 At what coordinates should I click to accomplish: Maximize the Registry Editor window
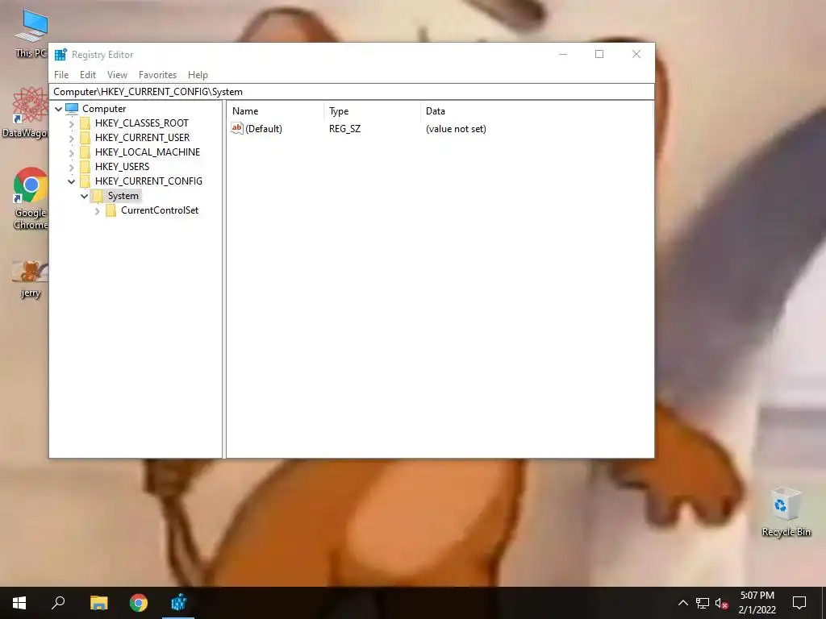[599, 54]
